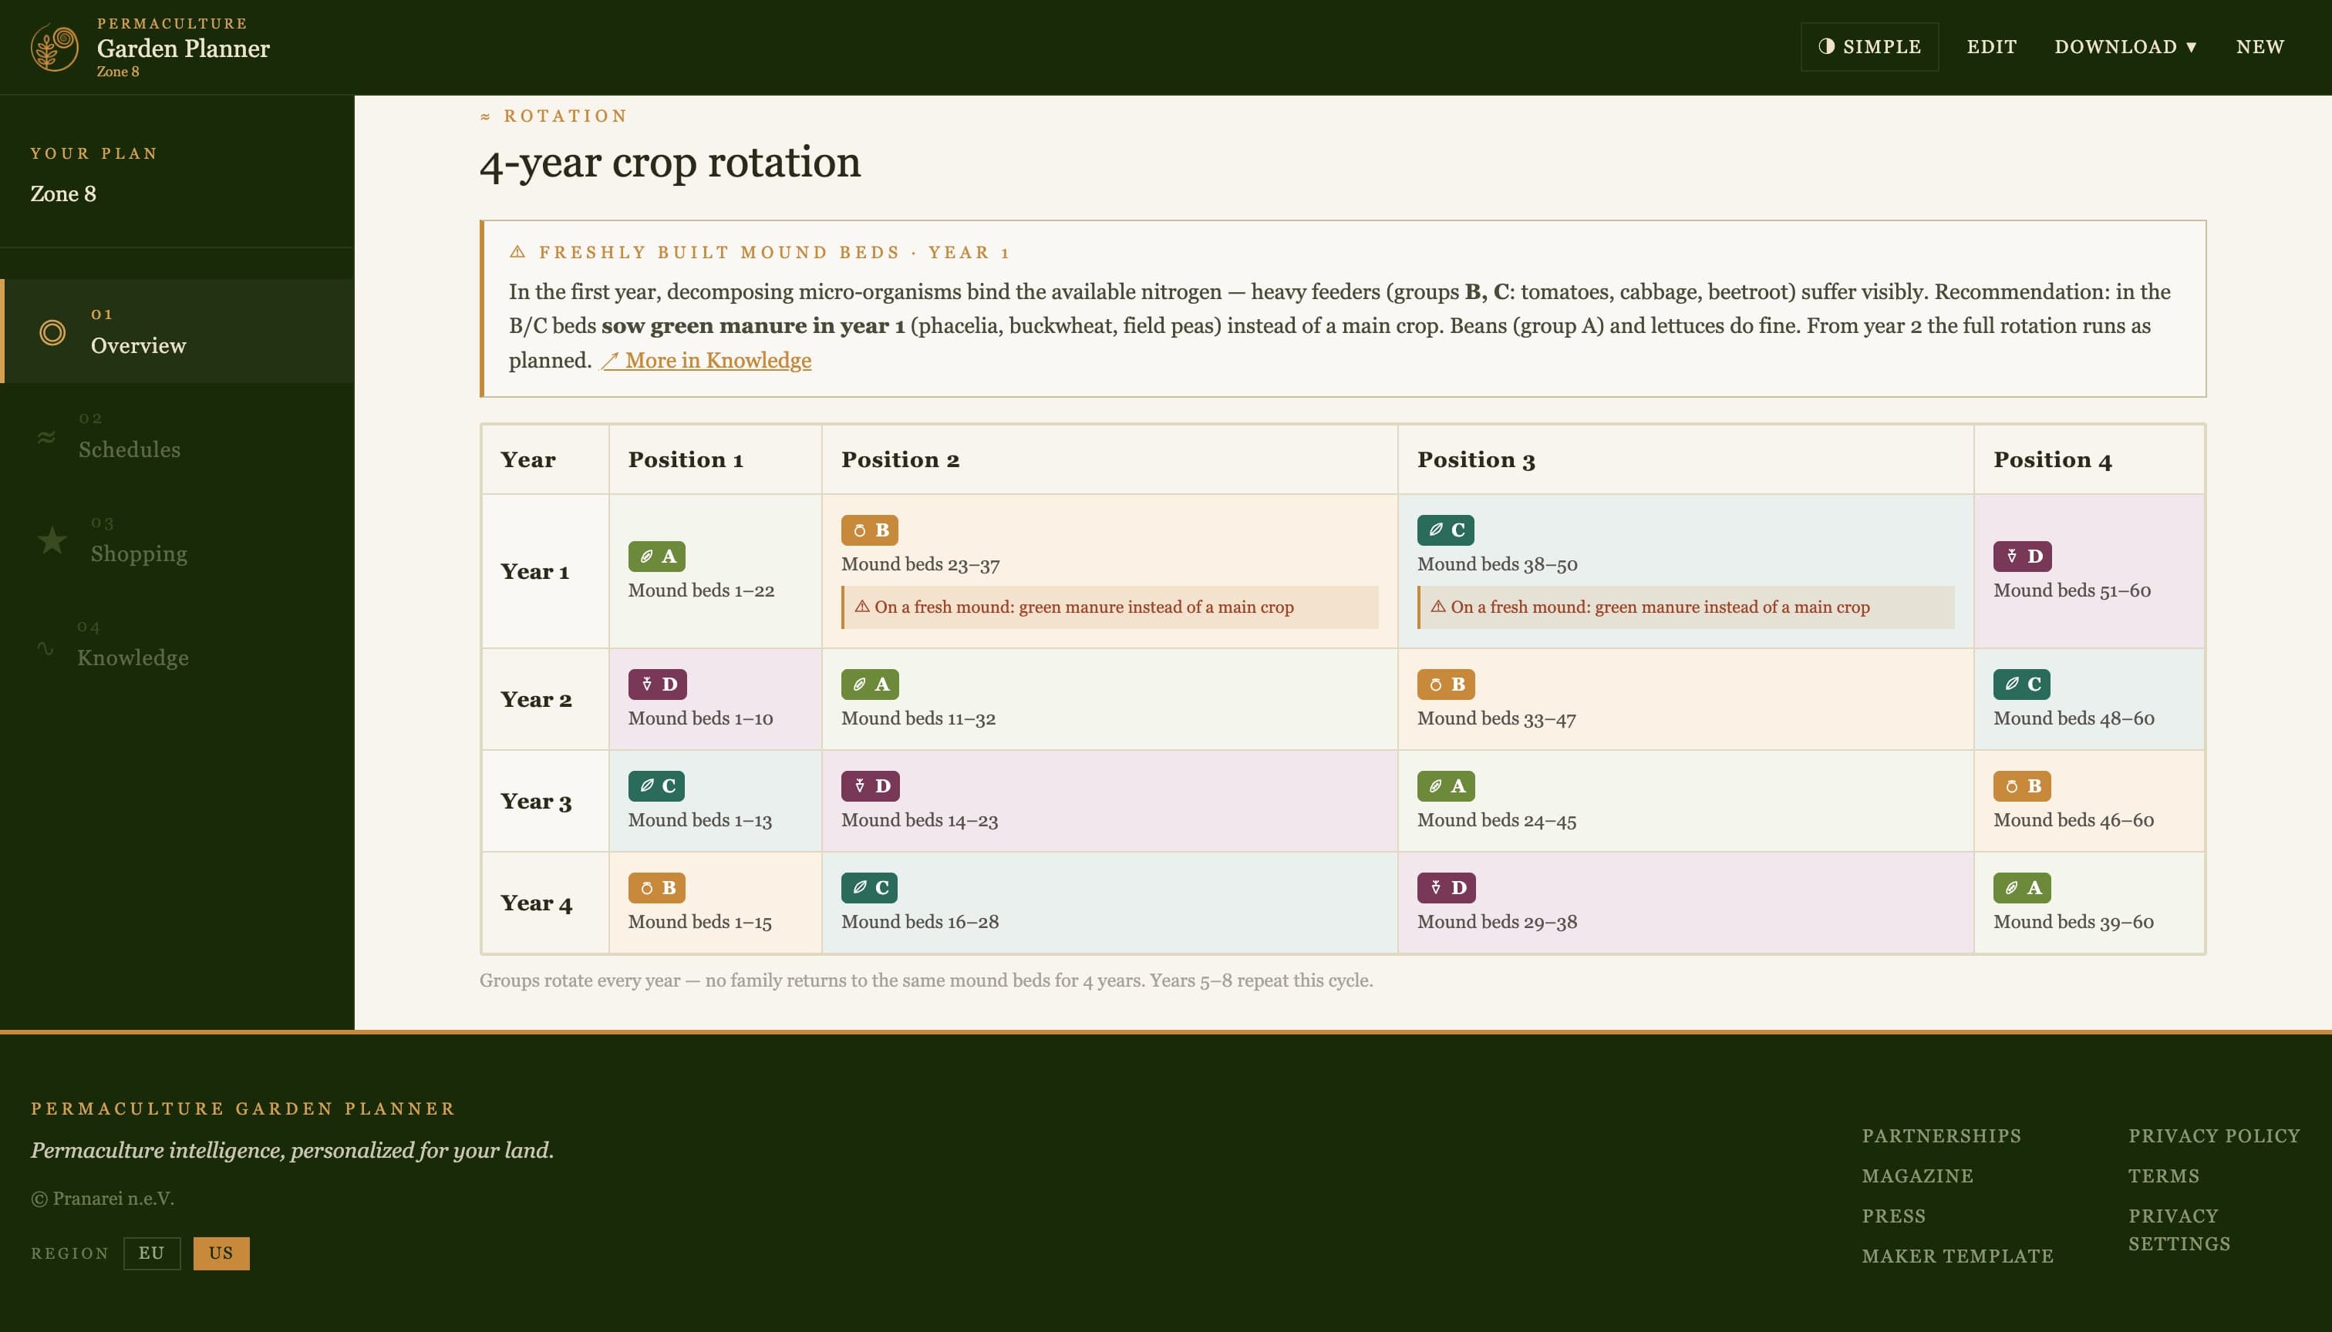Click 'Mound beds 38–50' cell text

tap(1496, 564)
